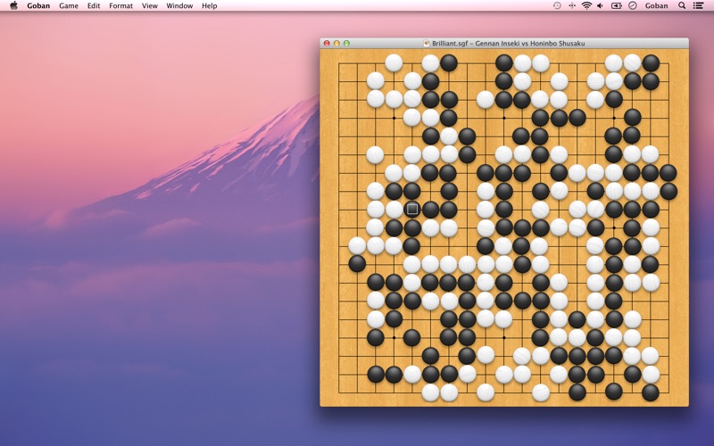Zoom the Brilliant.sgf window with green button
Viewport: 714px width, 446px height.
[x=346, y=43]
